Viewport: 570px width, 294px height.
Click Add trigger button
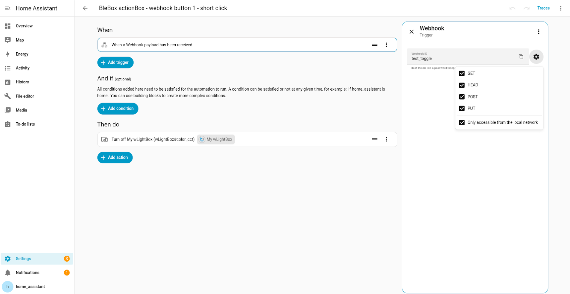point(115,63)
